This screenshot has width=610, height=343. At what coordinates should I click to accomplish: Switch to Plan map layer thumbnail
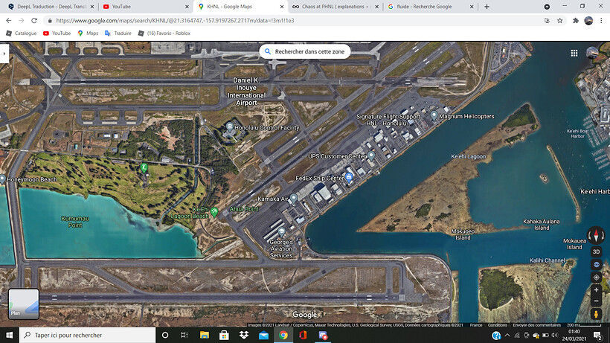click(x=24, y=304)
